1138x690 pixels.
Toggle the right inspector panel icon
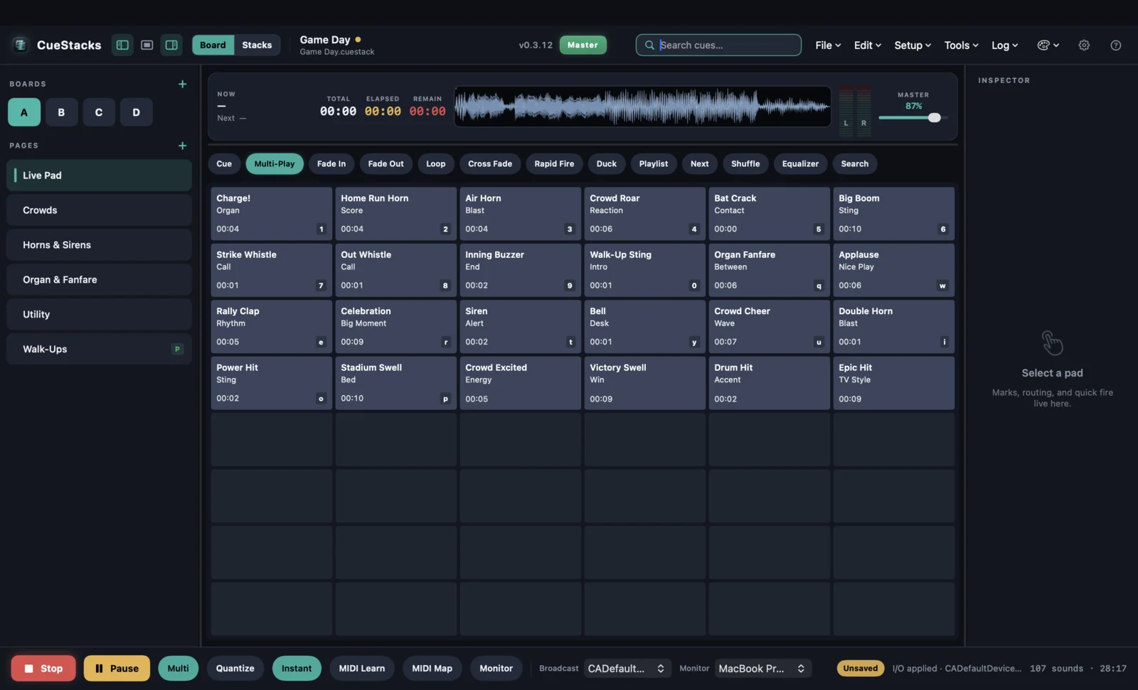tap(171, 45)
